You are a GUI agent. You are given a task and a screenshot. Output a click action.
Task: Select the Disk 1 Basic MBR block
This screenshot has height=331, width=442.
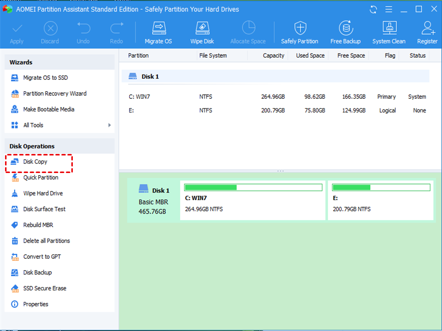(153, 201)
